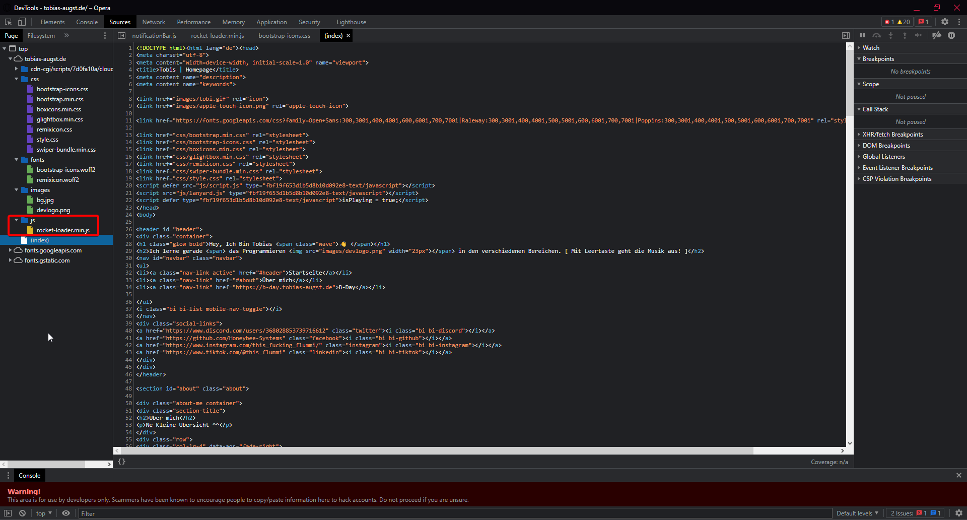
Task: Toggle pause on exceptions icon
Action: tap(951, 35)
